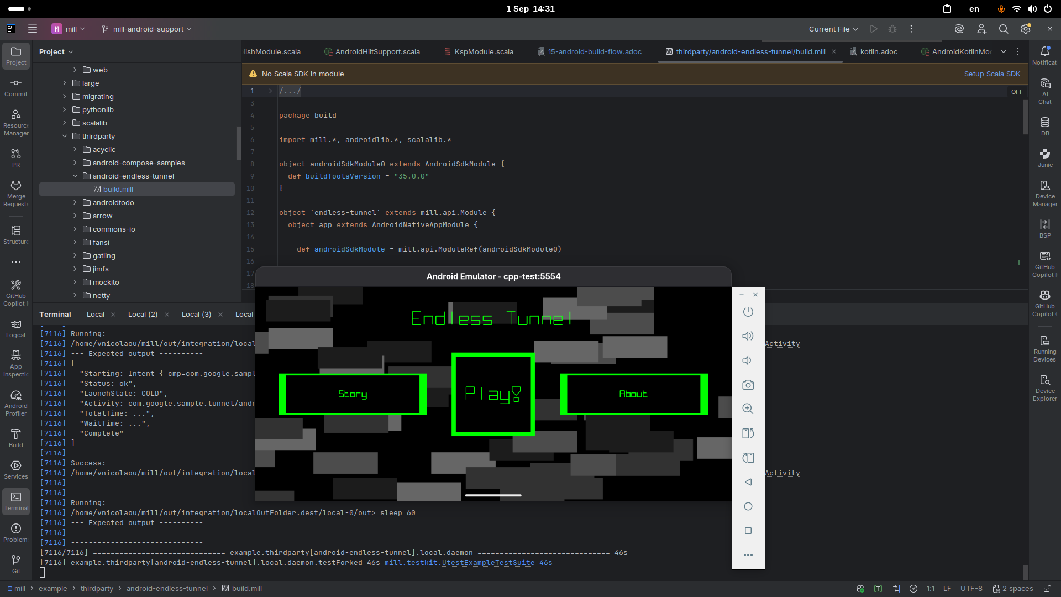Select the Local (2) terminal tab
1061x597 pixels.
[143, 314]
